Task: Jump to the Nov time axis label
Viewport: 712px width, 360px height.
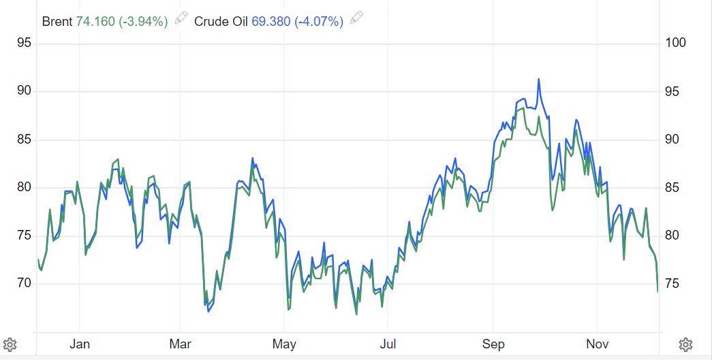Action: [597, 344]
